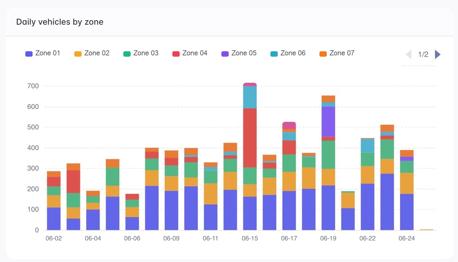Click the 400 y-axis value label
The height and width of the screenshot is (262, 458).
pos(33,148)
